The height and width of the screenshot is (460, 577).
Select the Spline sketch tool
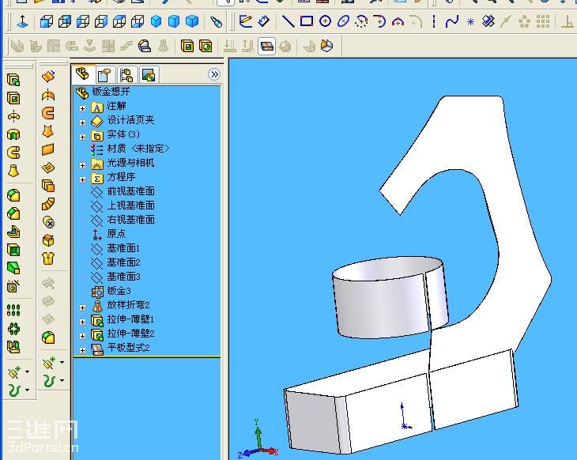point(452,21)
